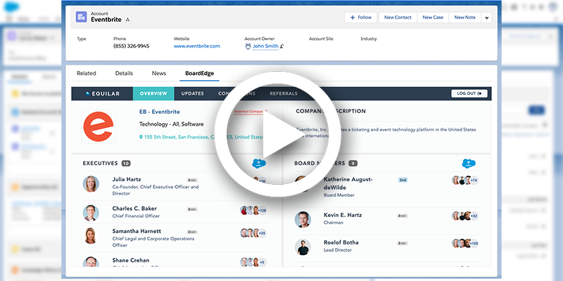Click the John Smith avatar icon
The height and width of the screenshot is (281, 563).
tap(248, 46)
